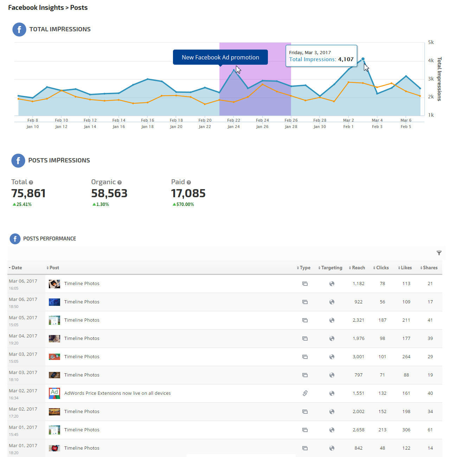Click help icon next to Total
Image resolution: width=450 pixels, height=457 pixels.
(31, 182)
